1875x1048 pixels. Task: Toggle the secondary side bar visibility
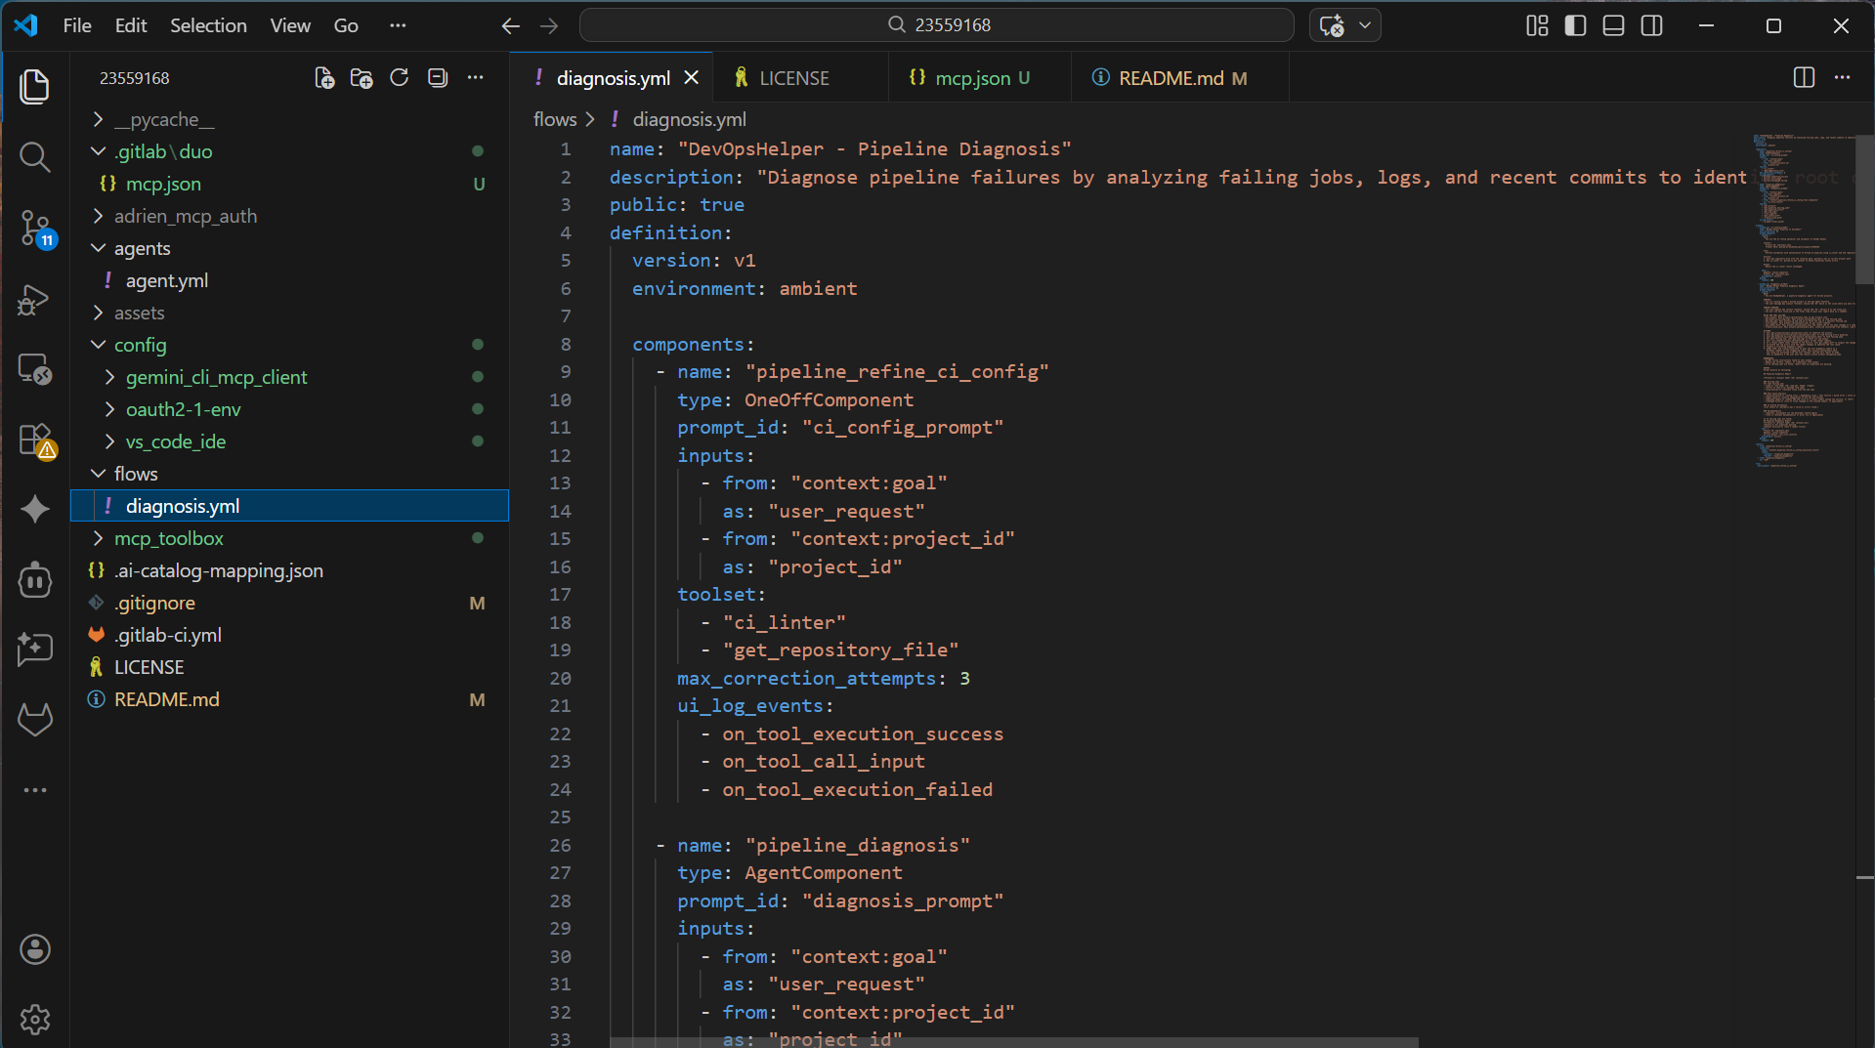click(1651, 25)
